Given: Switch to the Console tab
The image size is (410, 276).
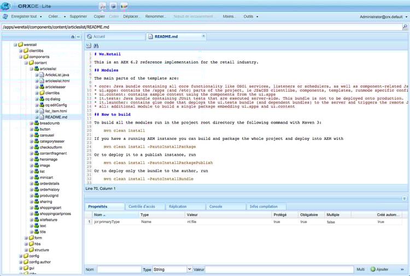Looking at the screenshot, I should tap(215, 207).
